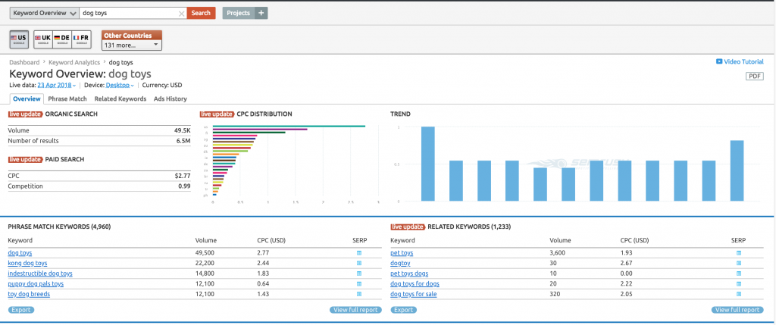Image resolution: width=776 pixels, height=325 pixels.
Task: Select the US Google database flag
Action: tap(18, 39)
